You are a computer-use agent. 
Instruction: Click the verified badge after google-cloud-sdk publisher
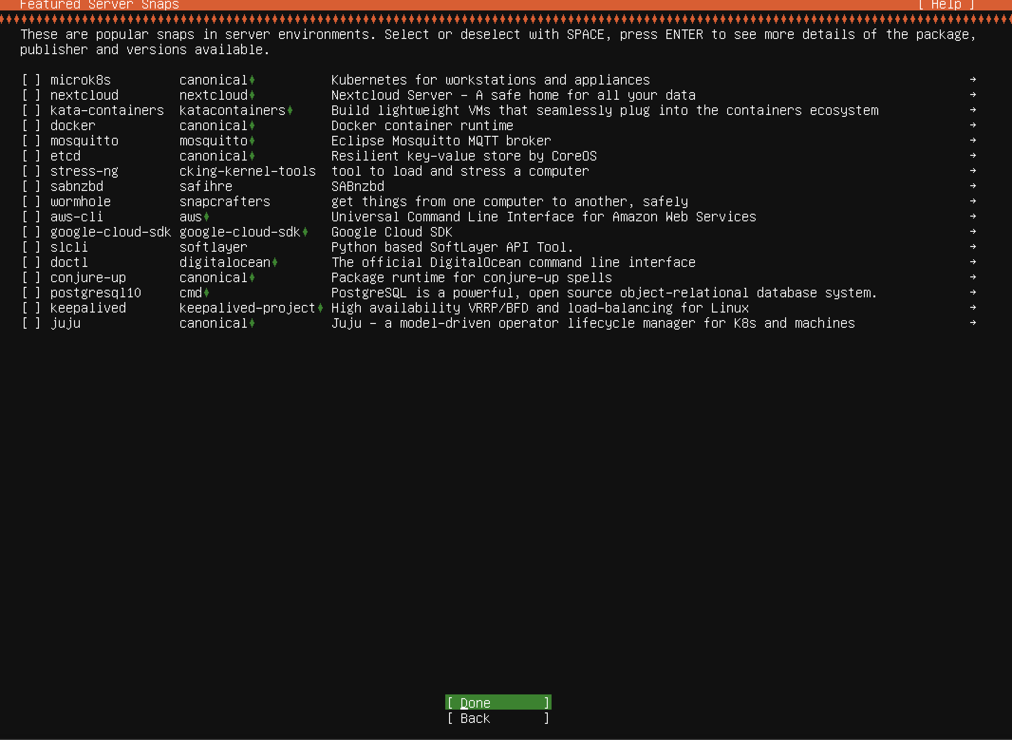[305, 232]
